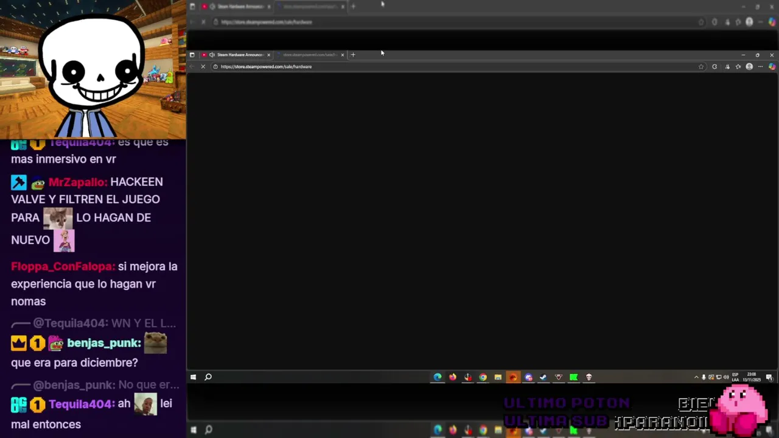This screenshot has height=438, width=779.
Task: Click the cat emote in MrZapallo's message
Action: tap(58, 218)
